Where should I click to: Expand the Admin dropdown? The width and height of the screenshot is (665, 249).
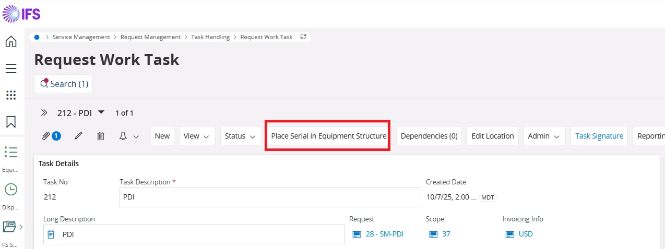(544, 136)
